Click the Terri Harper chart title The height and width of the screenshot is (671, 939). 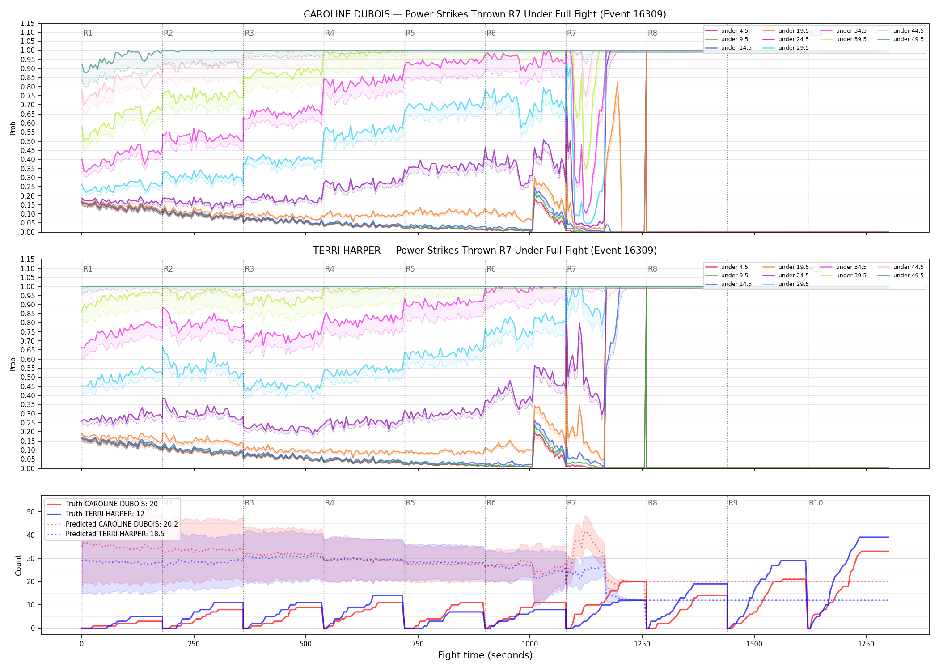point(485,250)
